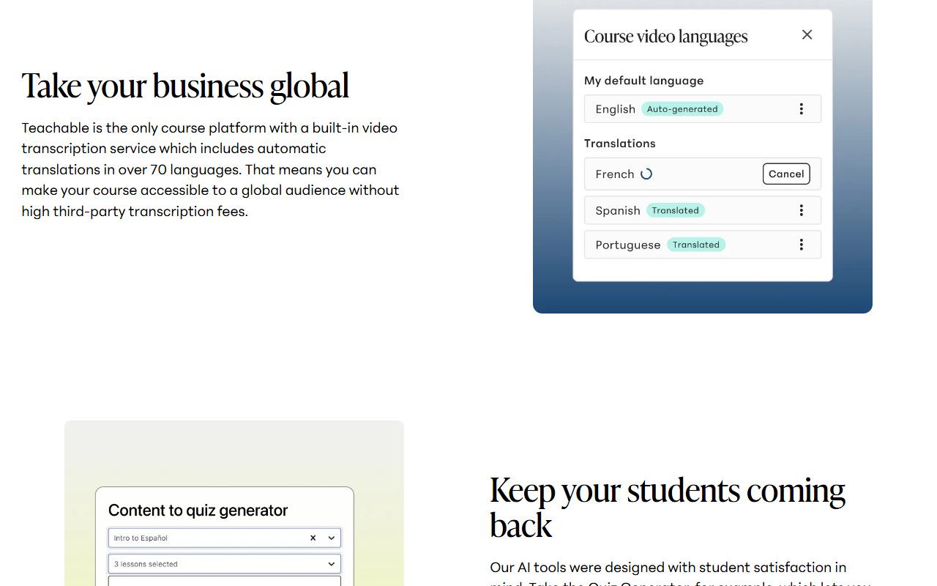The height and width of the screenshot is (586, 937).
Task: Click the Translated badge next to Portuguese
Action: (696, 245)
